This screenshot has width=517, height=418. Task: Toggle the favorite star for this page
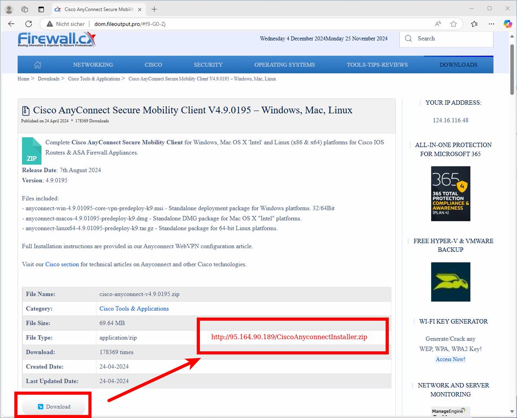pos(453,24)
